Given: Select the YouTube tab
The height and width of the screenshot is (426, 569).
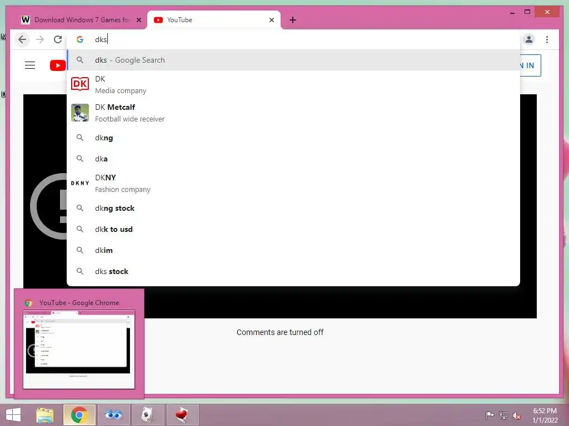Looking at the screenshot, I should coord(214,20).
